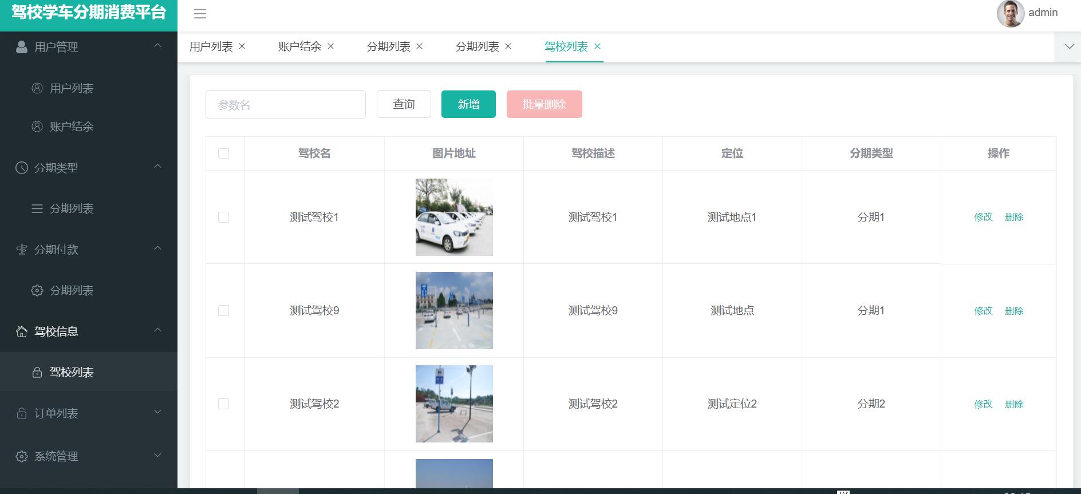The width and height of the screenshot is (1081, 494).
Task: Click the 用户列表 sidebar item icon
Action: (37, 88)
